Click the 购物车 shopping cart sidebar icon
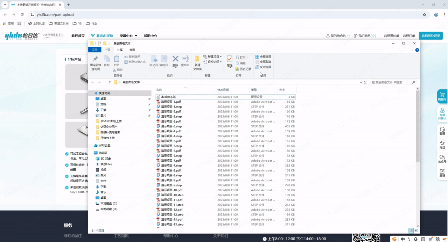448x242 pixels. pyautogui.click(x=442, y=96)
